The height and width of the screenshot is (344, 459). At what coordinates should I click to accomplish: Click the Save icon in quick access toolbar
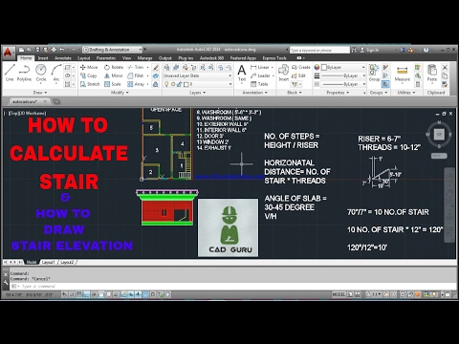[x=38, y=50]
